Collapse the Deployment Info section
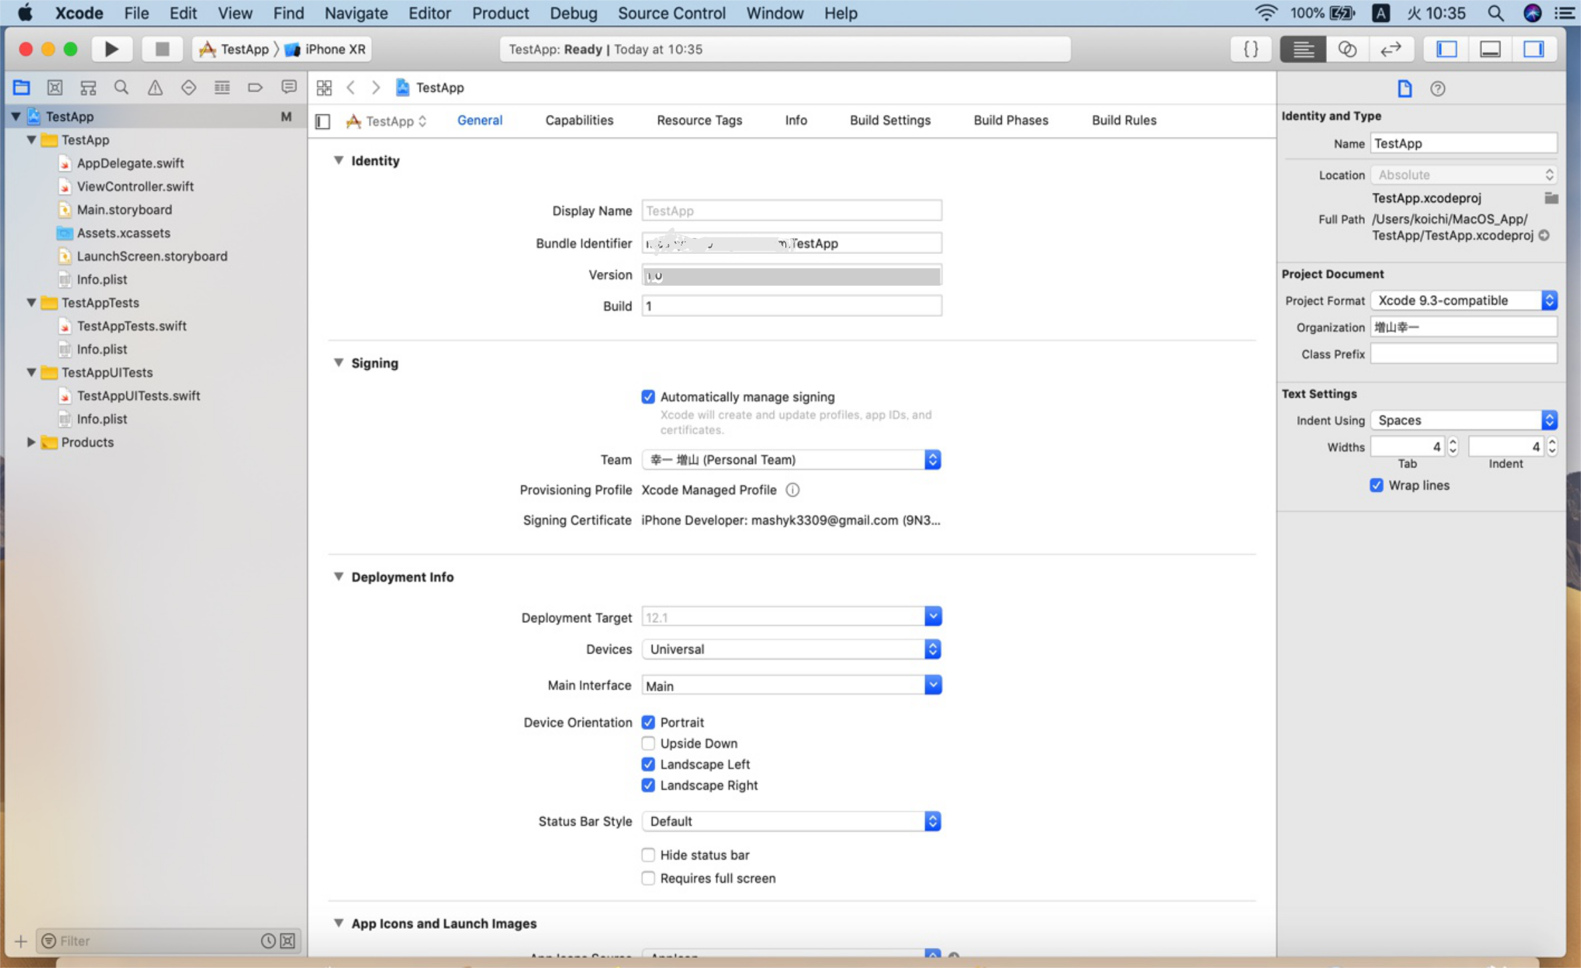 [x=339, y=576]
